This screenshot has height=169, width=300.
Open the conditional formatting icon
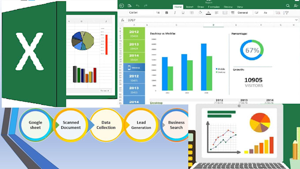[256, 13]
